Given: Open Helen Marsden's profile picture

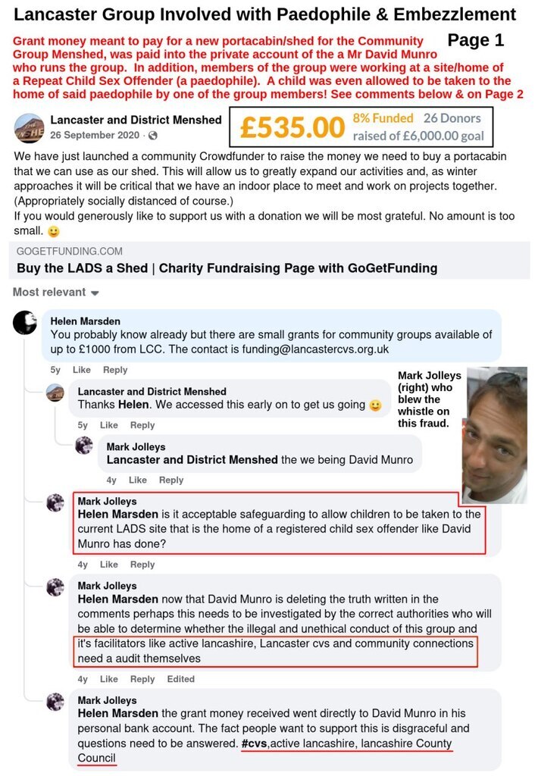Looking at the screenshot, I should pos(25,324).
